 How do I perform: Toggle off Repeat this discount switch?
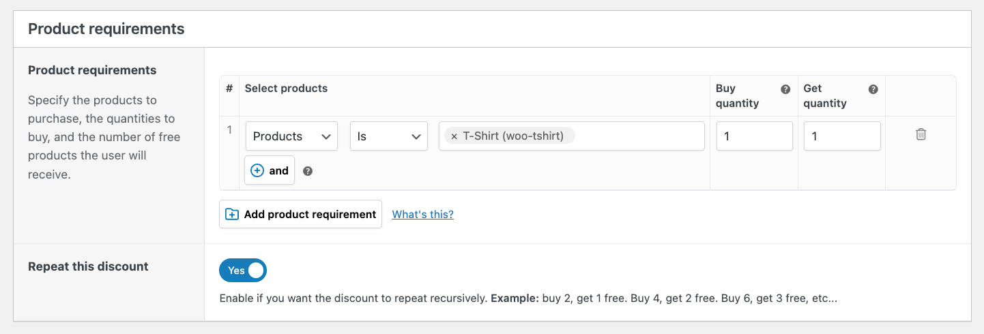tap(243, 271)
